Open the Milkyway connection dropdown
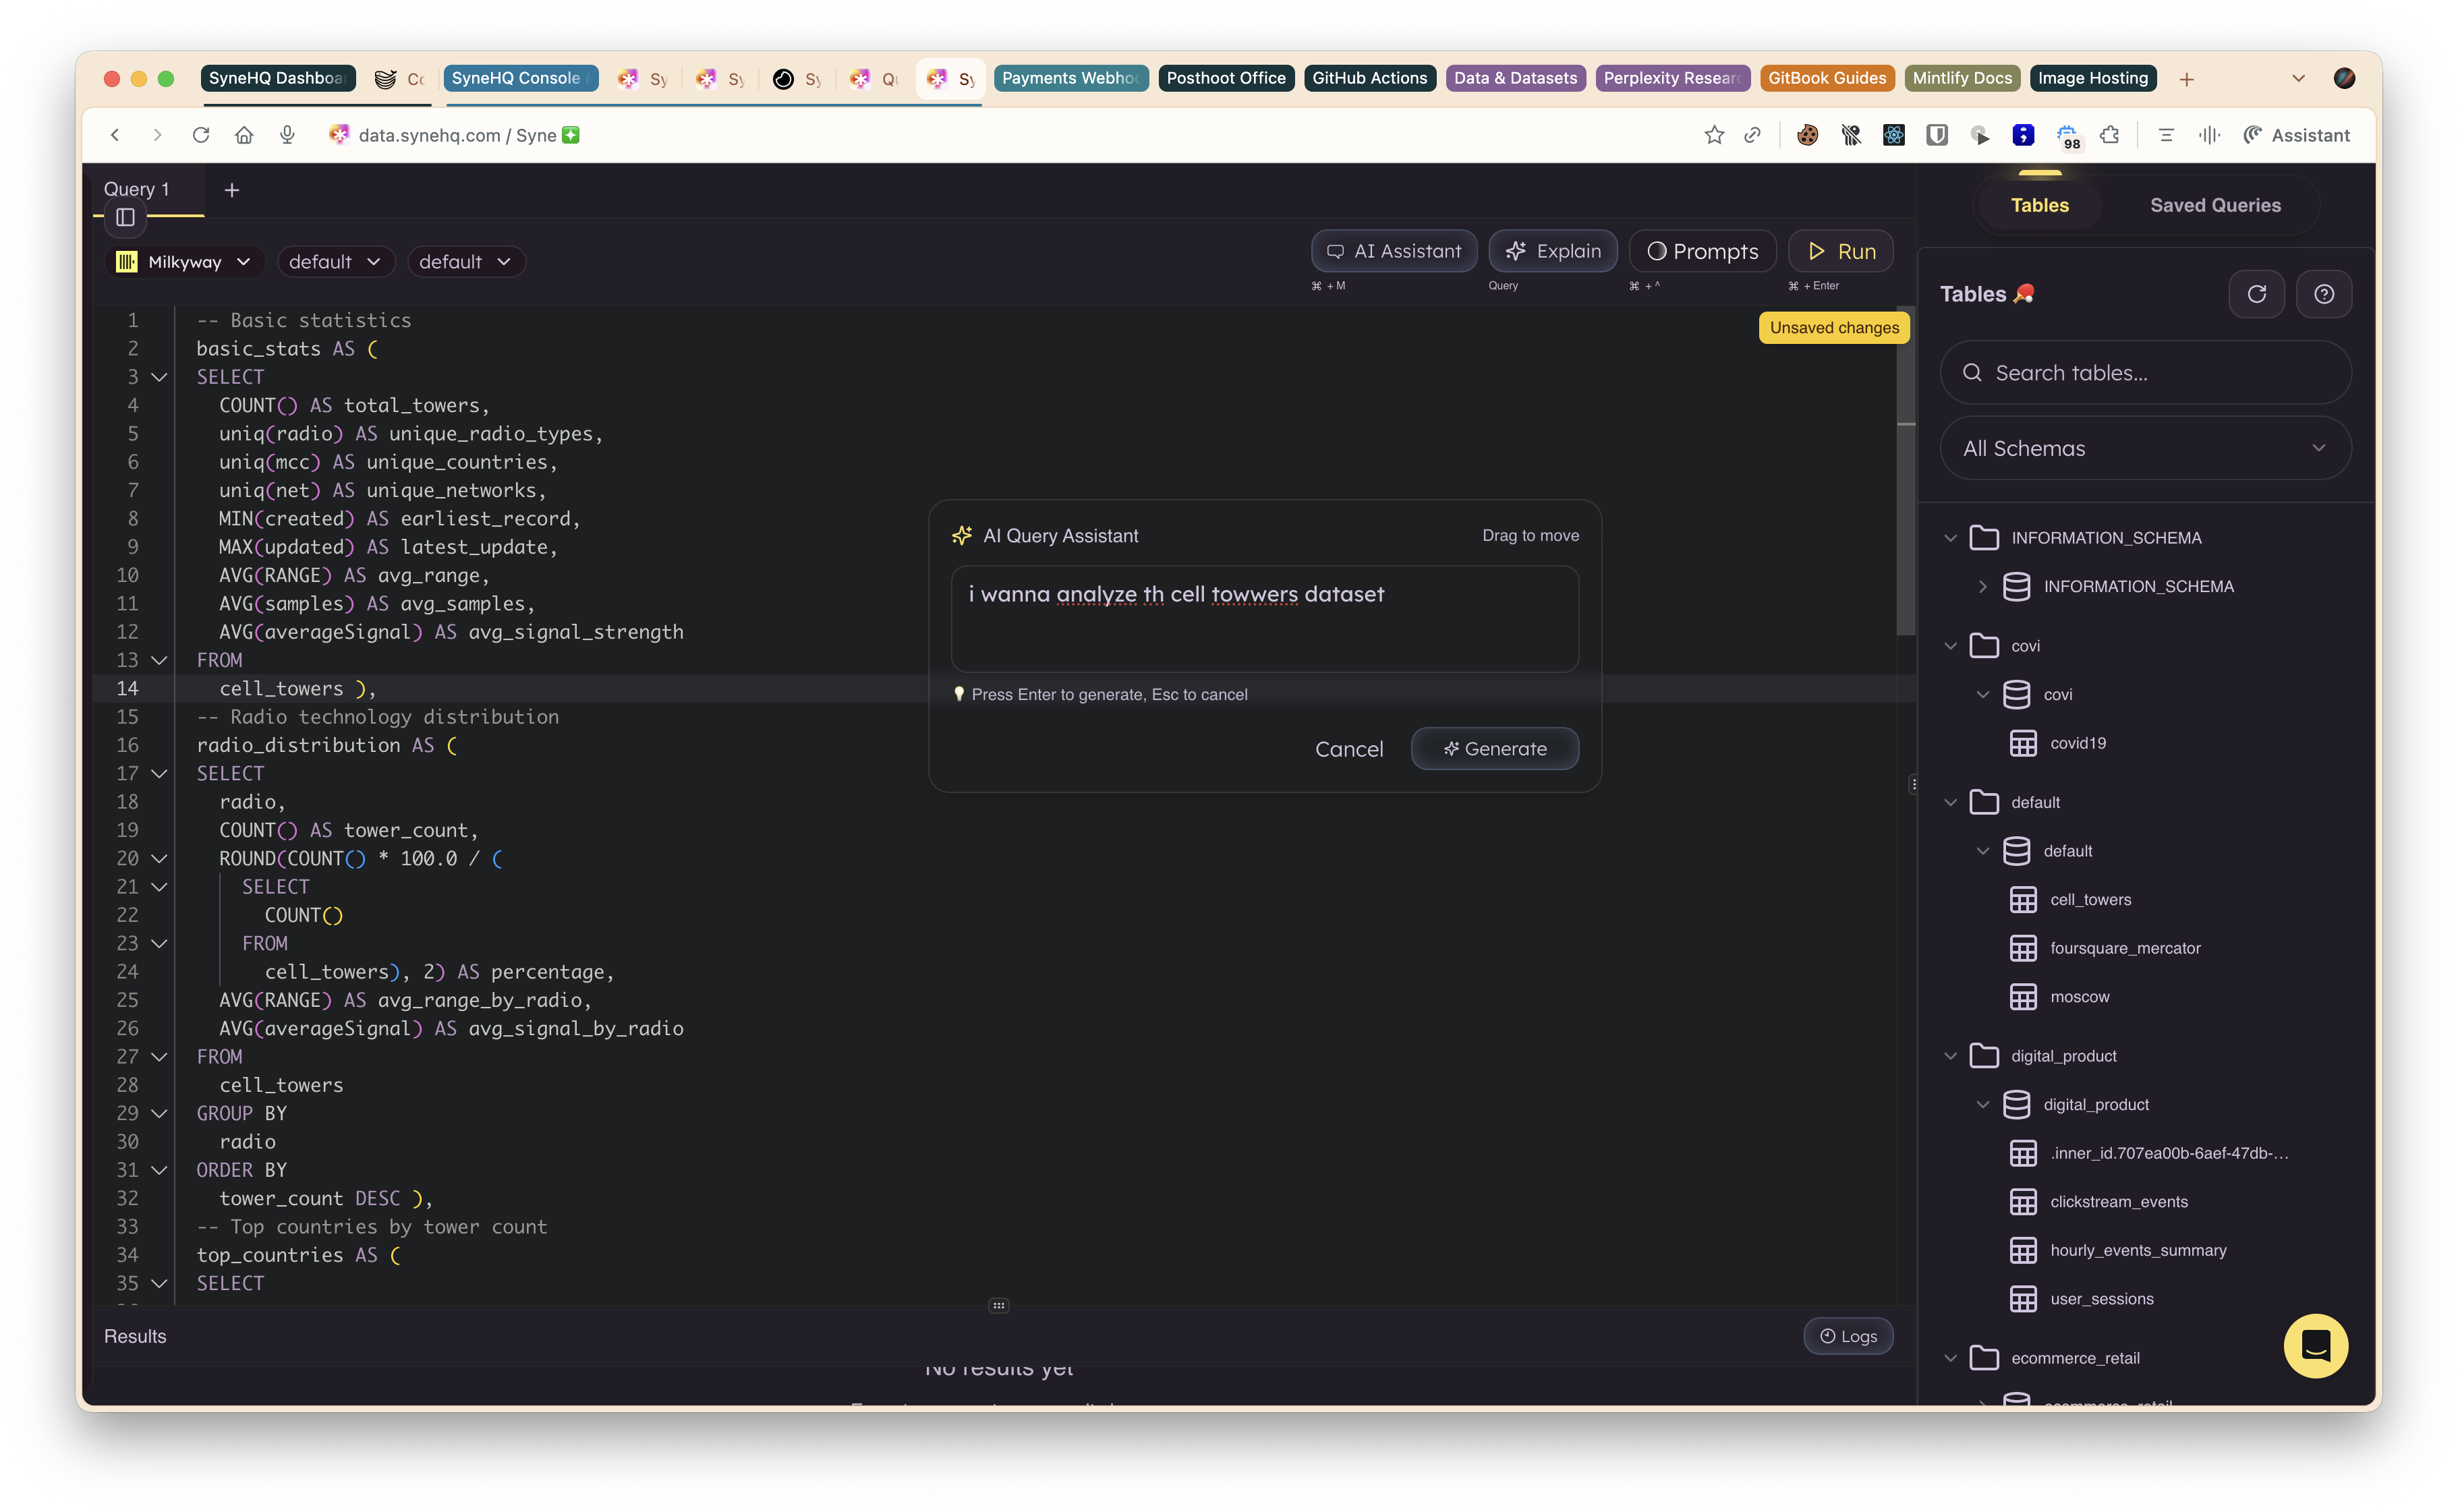This screenshot has width=2458, height=1512. tap(184, 262)
